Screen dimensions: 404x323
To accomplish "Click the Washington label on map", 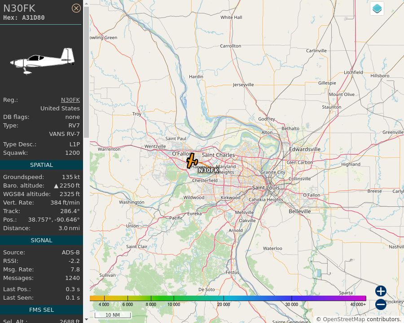I will (132, 202).
